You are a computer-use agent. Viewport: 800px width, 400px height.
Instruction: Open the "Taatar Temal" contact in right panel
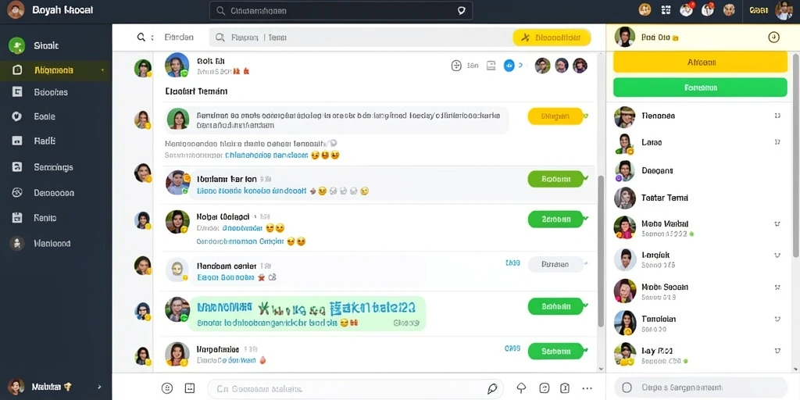pos(700,198)
